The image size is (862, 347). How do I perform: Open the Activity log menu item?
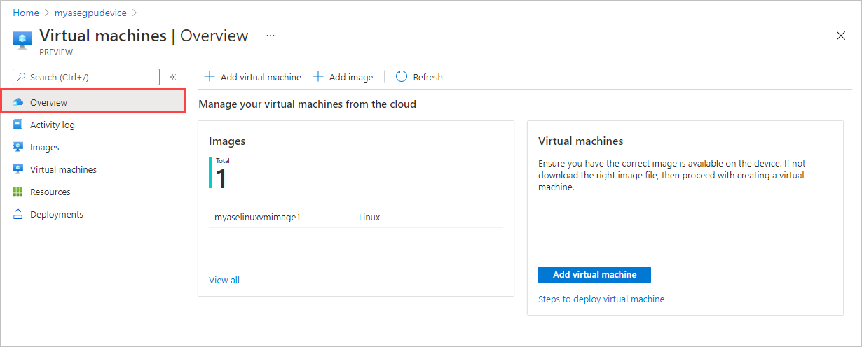[x=53, y=125]
